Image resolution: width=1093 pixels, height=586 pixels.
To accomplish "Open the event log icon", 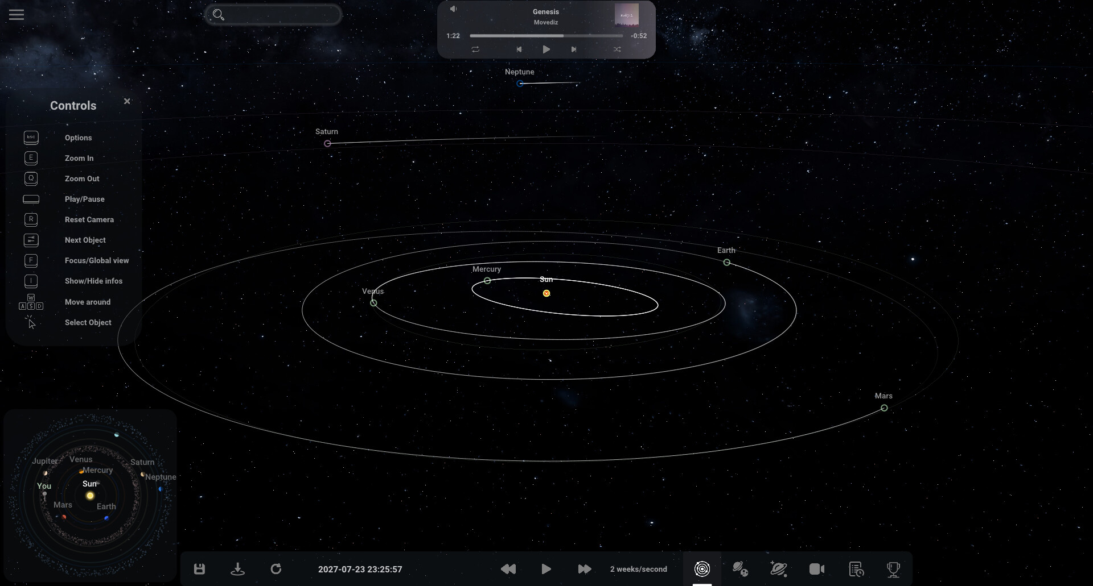I will tap(855, 568).
